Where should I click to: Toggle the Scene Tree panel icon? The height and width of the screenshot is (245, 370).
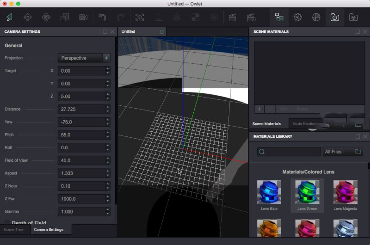coord(279,17)
